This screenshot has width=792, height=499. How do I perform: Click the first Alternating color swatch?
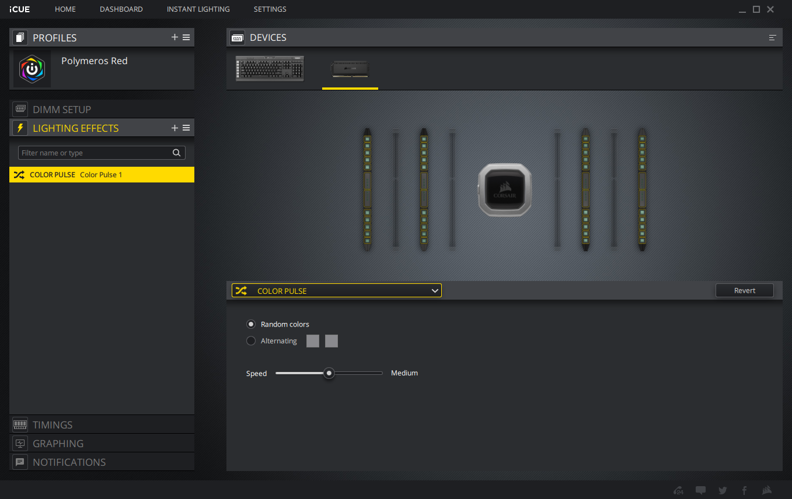(313, 341)
